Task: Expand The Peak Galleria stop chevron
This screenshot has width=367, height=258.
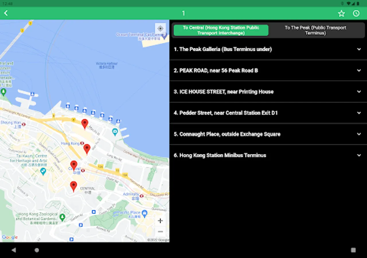Action: [359, 49]
